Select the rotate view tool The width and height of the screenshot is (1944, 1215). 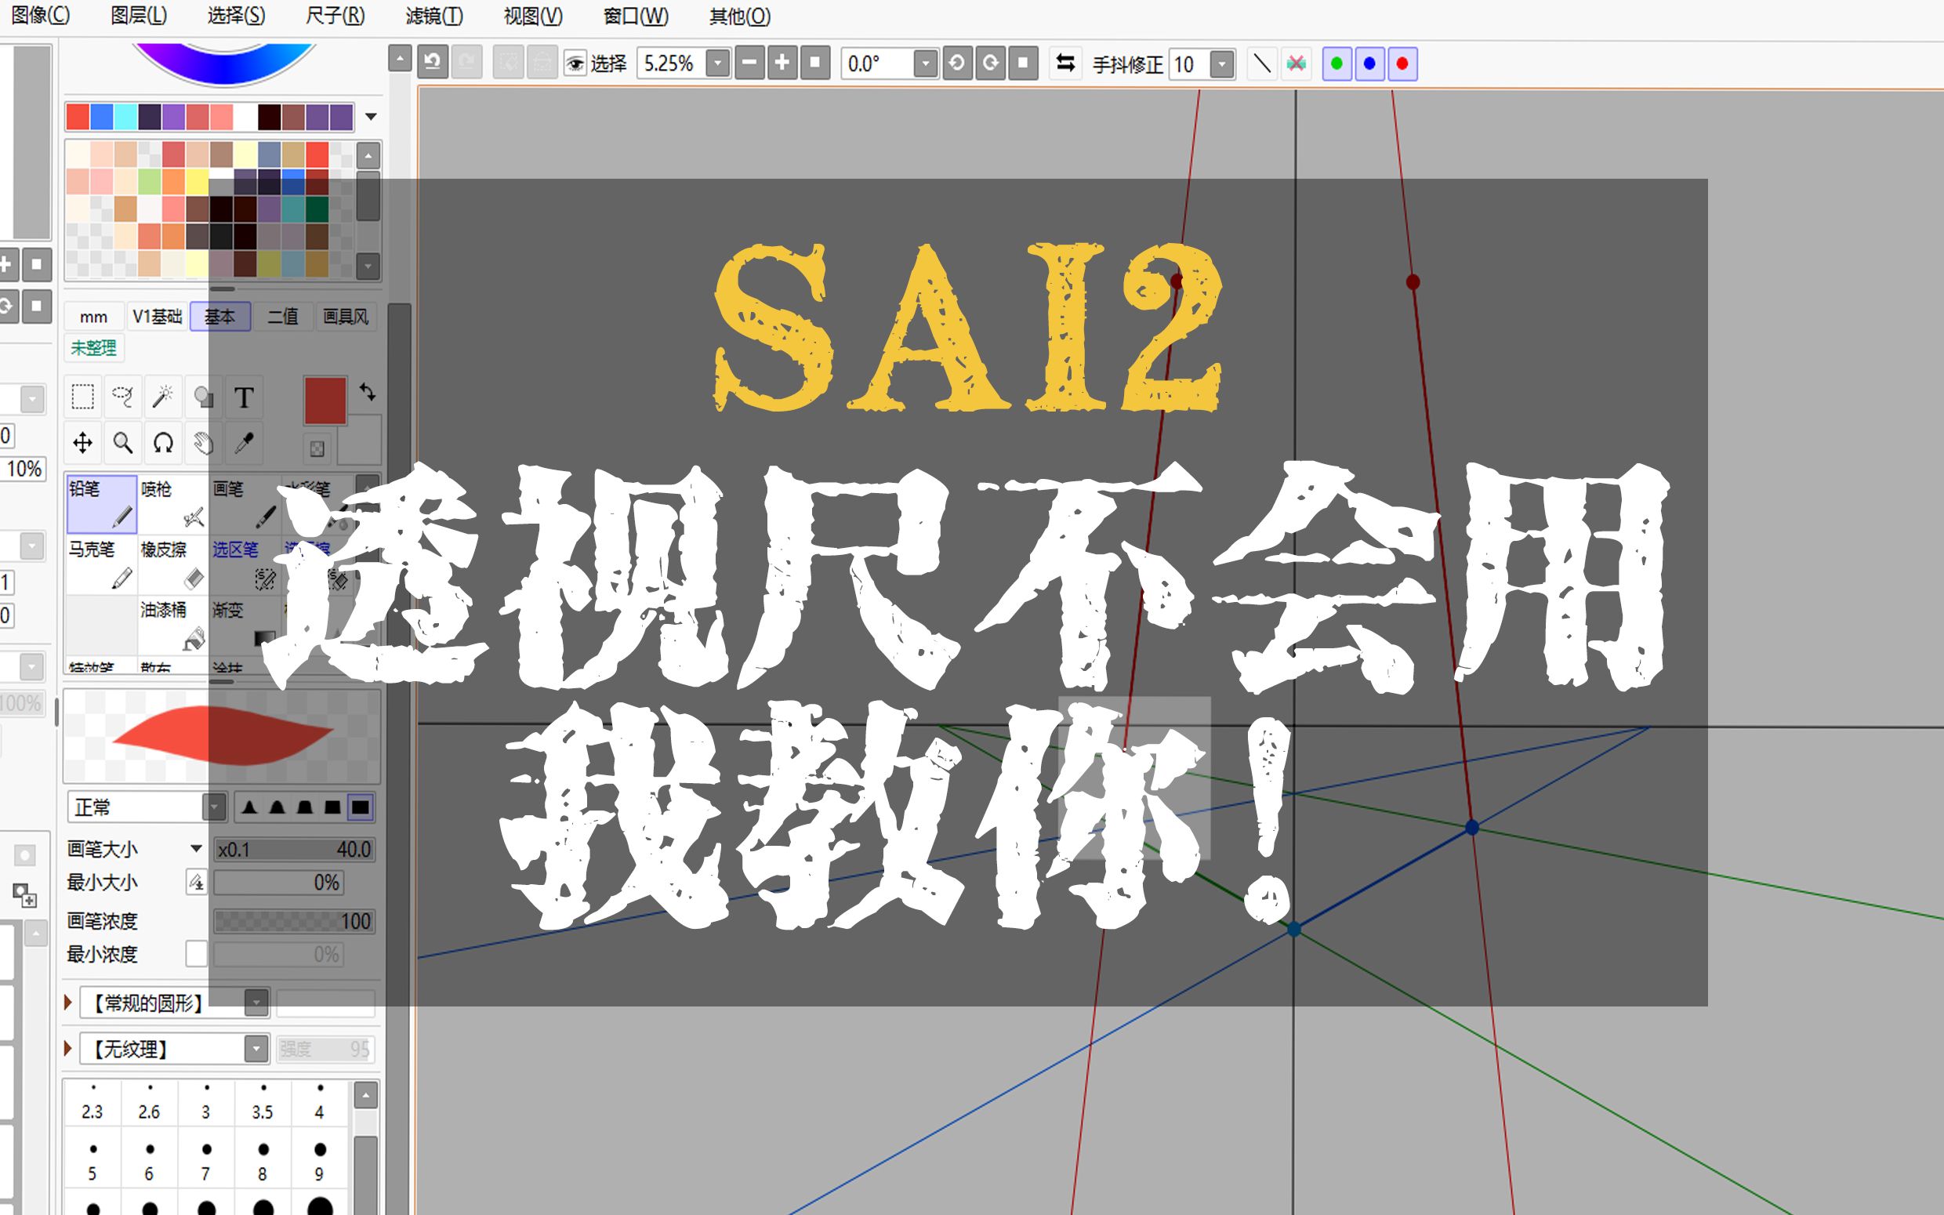163,443
